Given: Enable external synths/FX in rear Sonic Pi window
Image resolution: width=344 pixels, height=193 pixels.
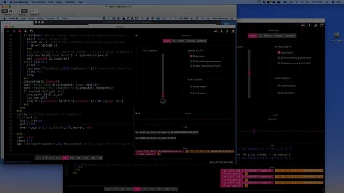Looking at the screenshot, I should pyautogui.click(x=279, y=63).
